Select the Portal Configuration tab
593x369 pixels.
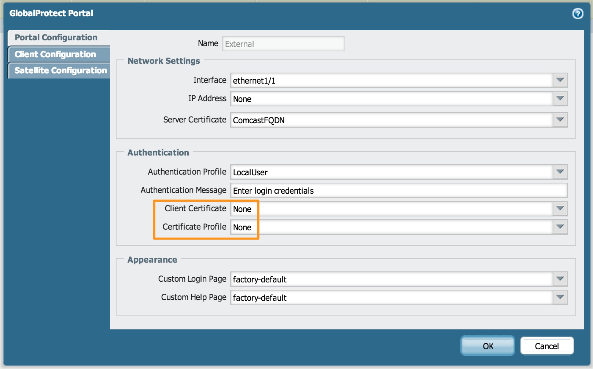pyautogui.click(x=55, y=37)
